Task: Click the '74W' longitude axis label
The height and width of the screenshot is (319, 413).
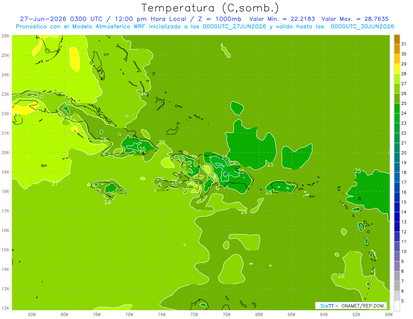Action: [161, 314]
